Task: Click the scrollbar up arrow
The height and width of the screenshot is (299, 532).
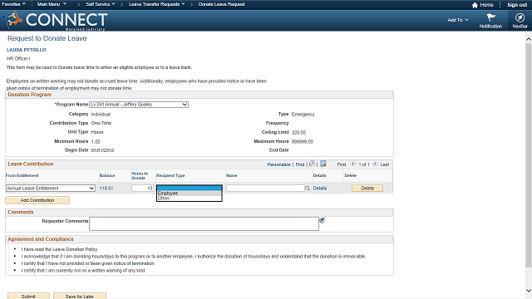Action: [529, 39]
